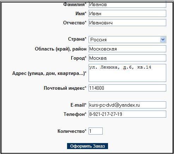Click the E-mail* label text

[x=78, y=105]
